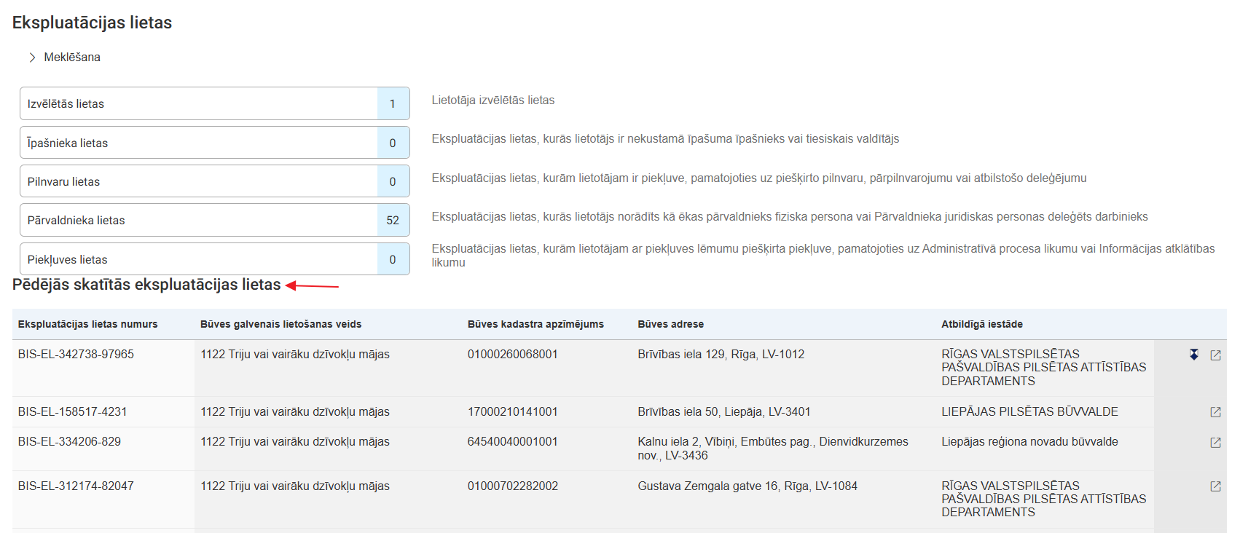Image resolution: width=1240 pixels, height=533 pixels.
Task: Click the cadastre number 01000702282002 cell
Action: [513, 486]
